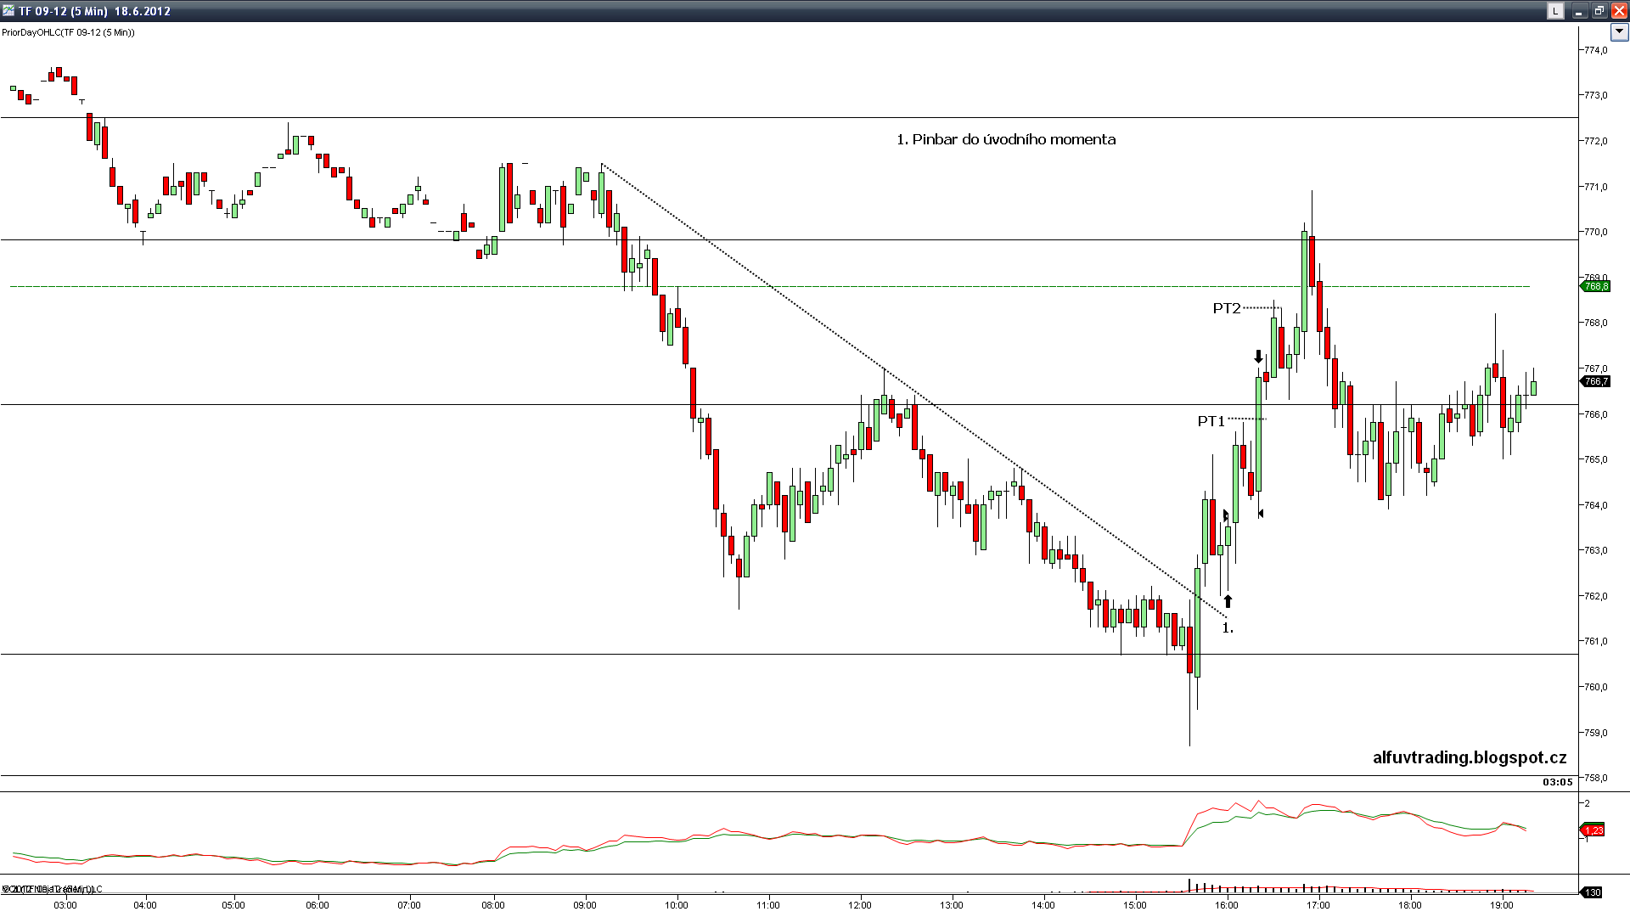The width and height of the screenshot is (1630, 917).
Task: Minimize the chart window
Action: click(1579, 11)
